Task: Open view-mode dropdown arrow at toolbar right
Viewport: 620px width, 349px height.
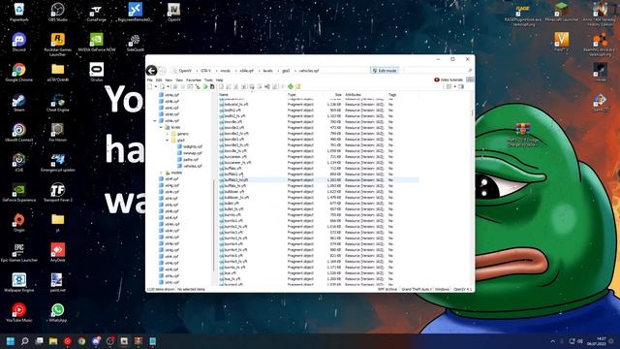Action: (x=454, y=86)
